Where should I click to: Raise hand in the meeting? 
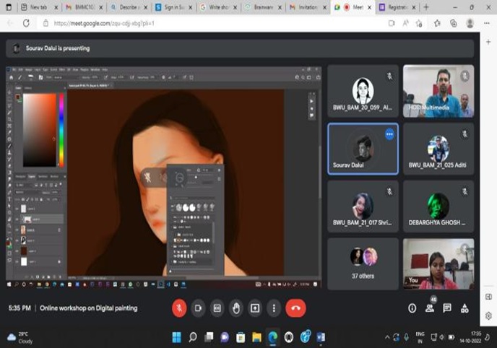pyautogui.click(x=235, y=308)
